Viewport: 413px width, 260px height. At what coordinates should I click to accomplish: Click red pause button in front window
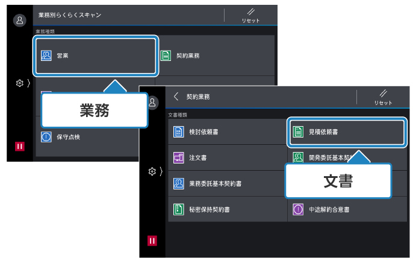click(152, 241)
